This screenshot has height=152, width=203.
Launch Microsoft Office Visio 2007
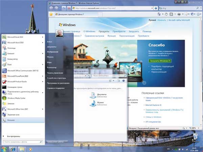click(x=23, y=109)
